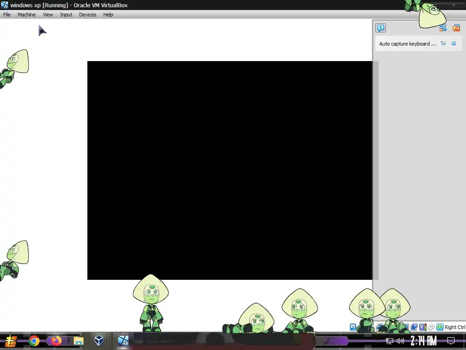Viewport: 466px width, 350px height.
Task: Open the File menu
Action: tap(7, 15)
